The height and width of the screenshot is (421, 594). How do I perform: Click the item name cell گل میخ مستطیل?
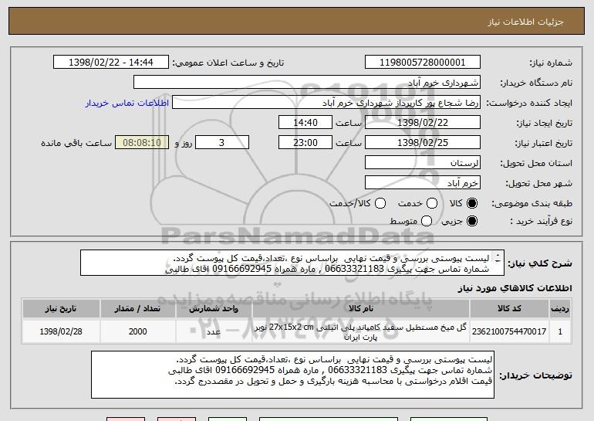coord(361,331)
